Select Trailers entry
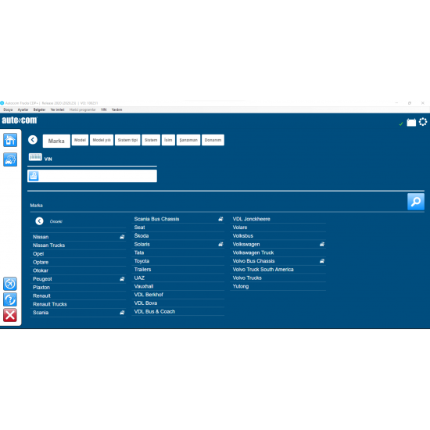 pos(178,269)
